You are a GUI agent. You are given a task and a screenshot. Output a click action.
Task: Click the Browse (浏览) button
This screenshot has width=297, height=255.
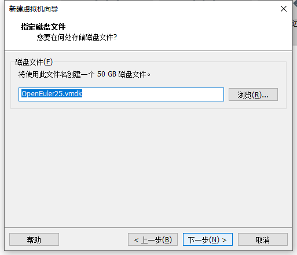click(x=253, y=94)
